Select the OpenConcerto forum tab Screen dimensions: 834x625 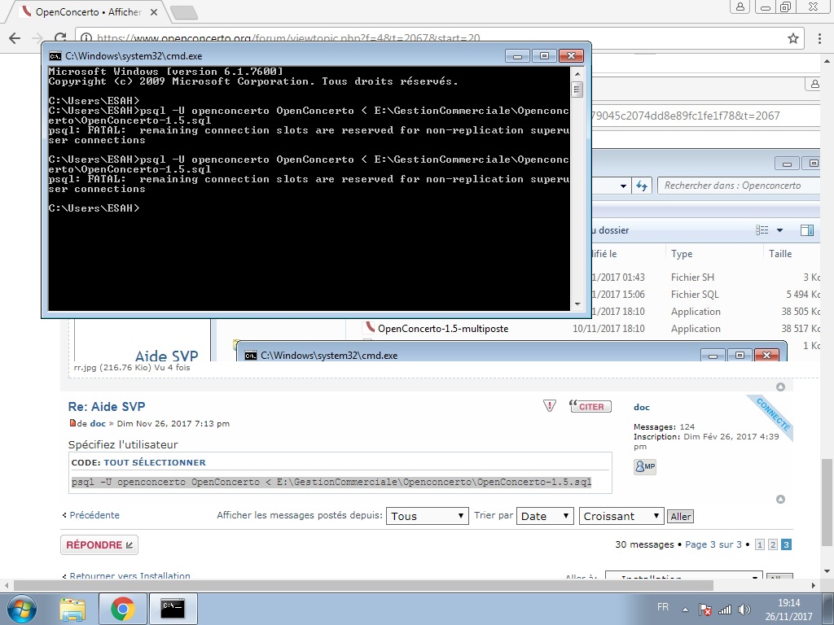pyautogui.click(x=88, y=11)
